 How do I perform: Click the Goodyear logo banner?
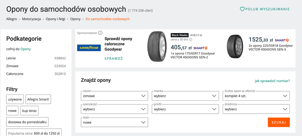[x=89, y=48]
